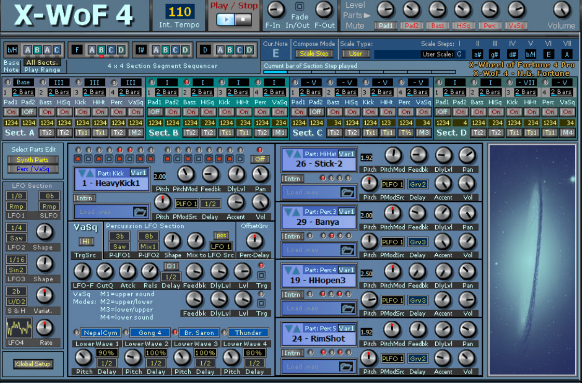The width and height of the screenshot is (582, 383).
Task: Toggle the Kick sequencer Off button
Action: [x=260, y=159]
